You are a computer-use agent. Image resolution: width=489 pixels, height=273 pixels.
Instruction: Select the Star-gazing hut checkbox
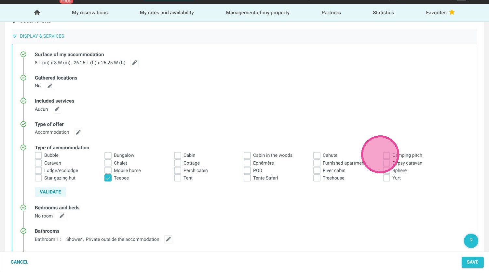(38, 178)
